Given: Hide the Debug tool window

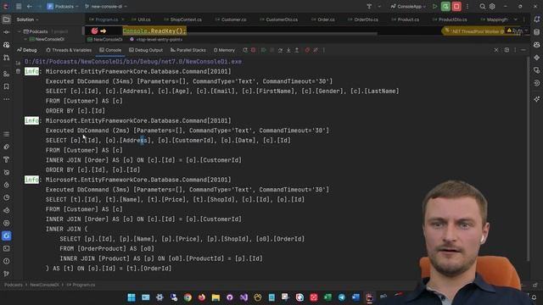Looking at the screenshot, I should (523, 50).
